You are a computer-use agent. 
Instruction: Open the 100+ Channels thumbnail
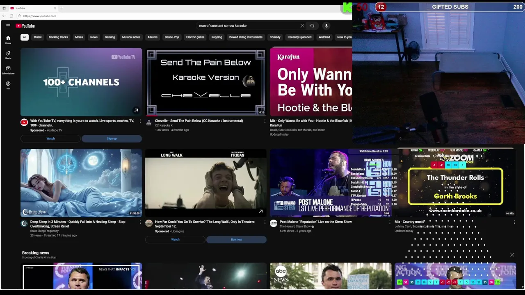tap(81, 82)
